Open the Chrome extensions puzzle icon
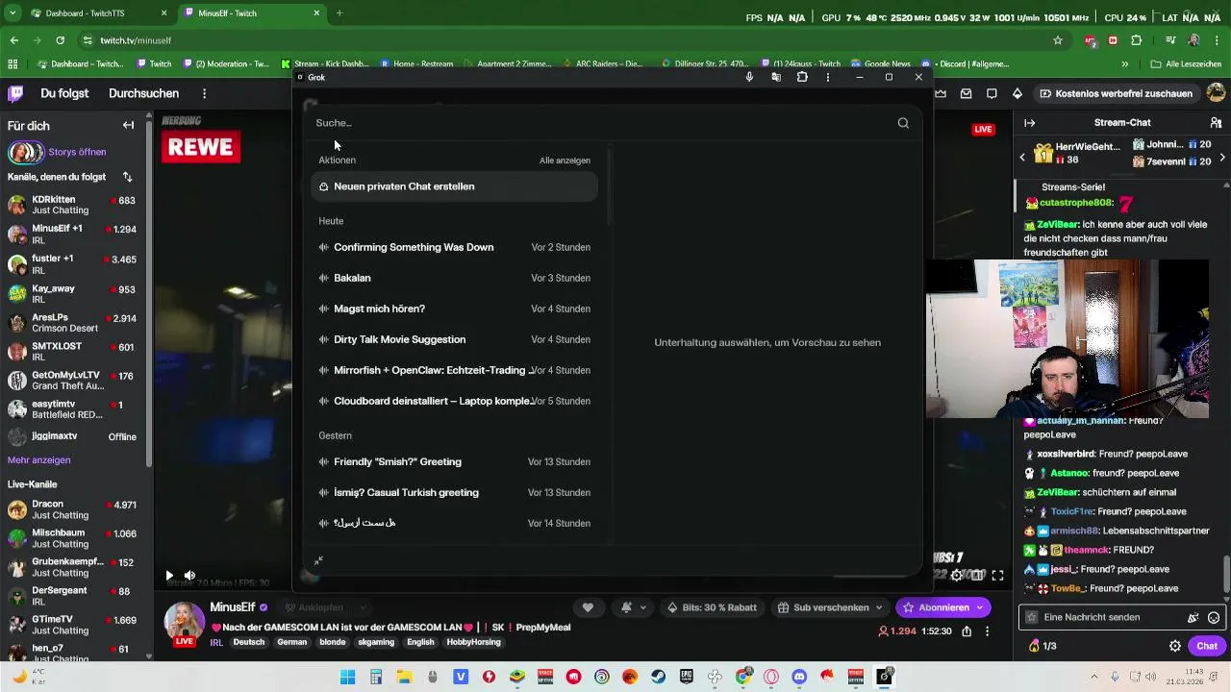The width and height of the screenshot is (1231, 692). pos(1137,40)
